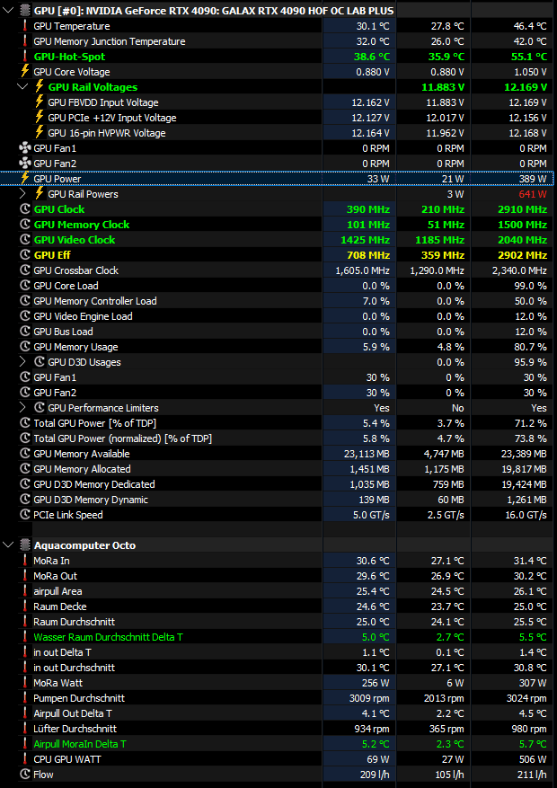Click the 19,817 MB GPU Memory Allocated value
This screenshot has height=788, width=557.
coord(524,469)
